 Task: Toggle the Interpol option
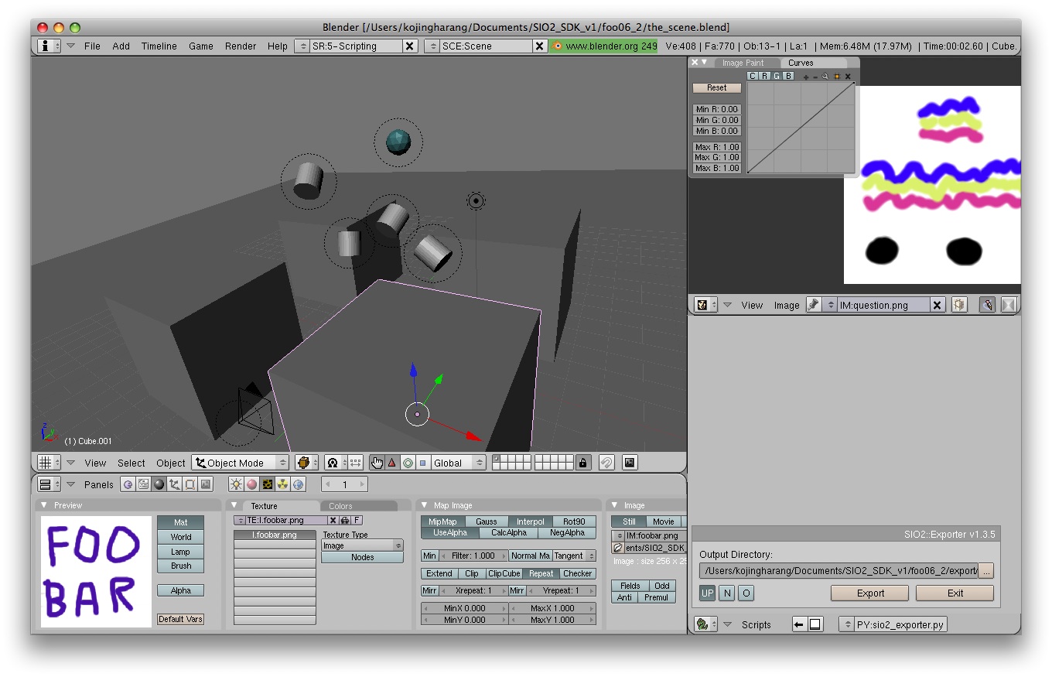tap(531, 521)
